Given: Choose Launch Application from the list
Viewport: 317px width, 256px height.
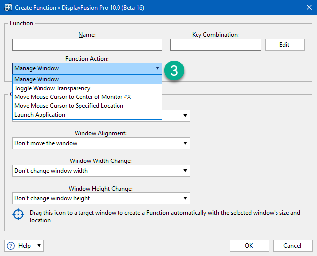Looking at the screenshot, I should tap(87, 115).
